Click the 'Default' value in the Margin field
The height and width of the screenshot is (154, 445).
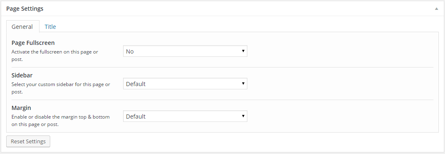coord(136,116)
